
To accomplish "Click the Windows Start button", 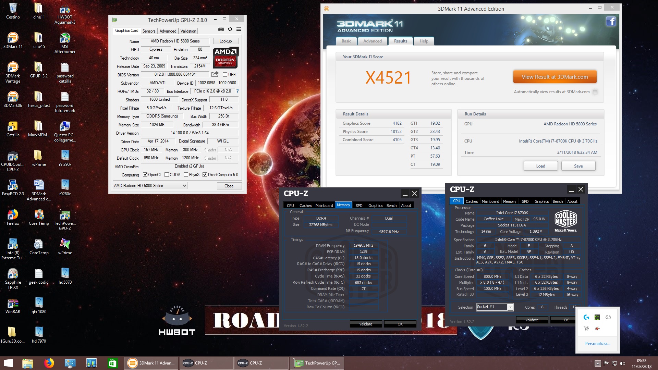I will [x=8, y=363].
